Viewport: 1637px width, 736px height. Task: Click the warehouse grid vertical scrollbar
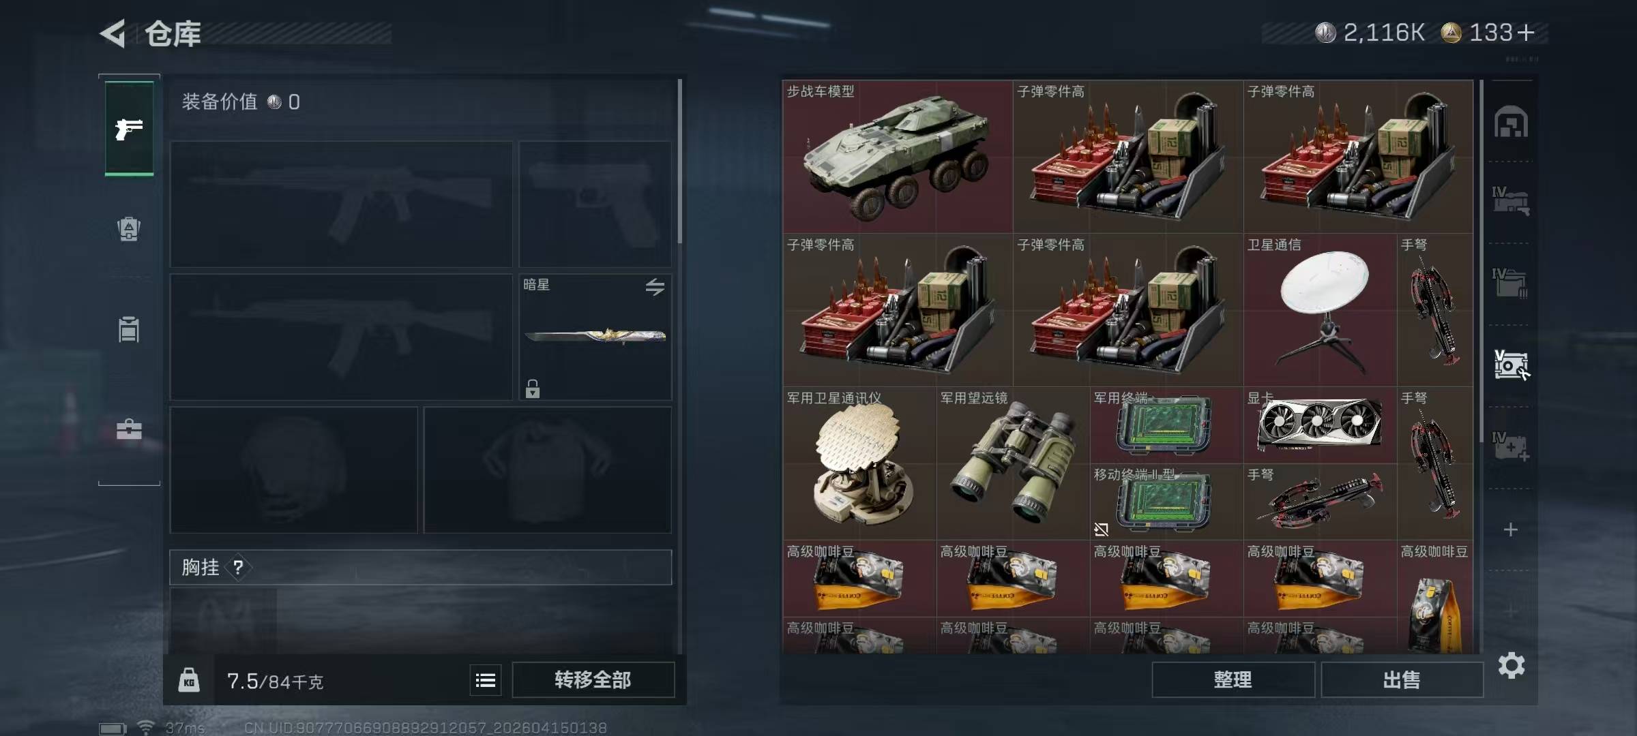pos(1480,262)
